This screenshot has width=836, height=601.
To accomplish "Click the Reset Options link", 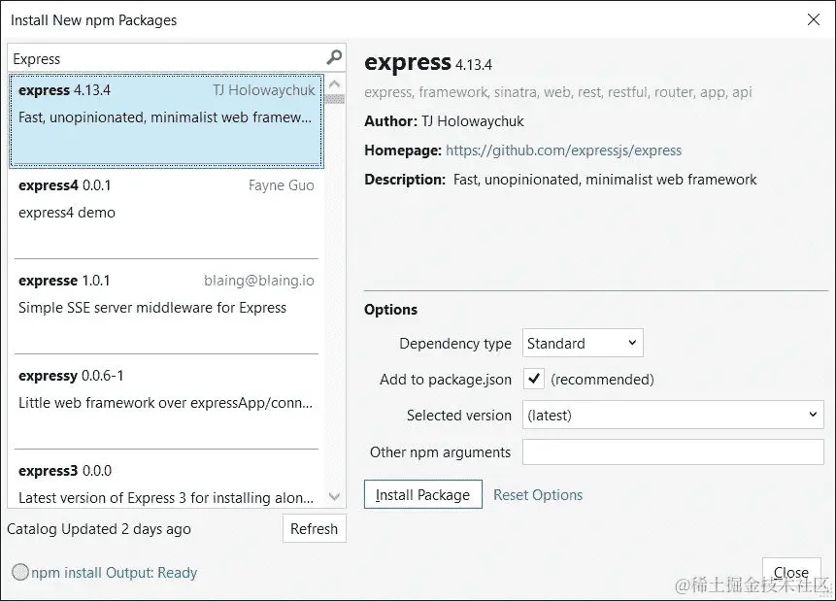I will [537, 494].
